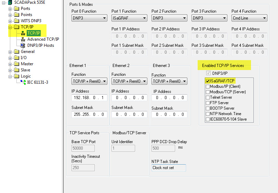Viewport: 278px width, 193px height.
Task: Collapse the SCADAPack 535E root node
Action: click(x=3, y=3)
